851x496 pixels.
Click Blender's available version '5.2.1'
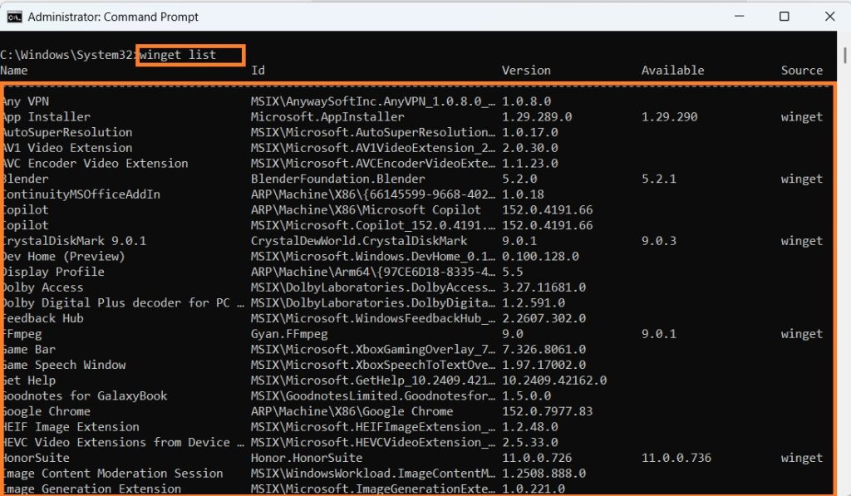click(658, 179)
